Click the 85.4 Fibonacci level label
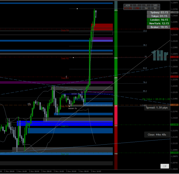The width and height of the screenshot is (179, 174). 145,91
